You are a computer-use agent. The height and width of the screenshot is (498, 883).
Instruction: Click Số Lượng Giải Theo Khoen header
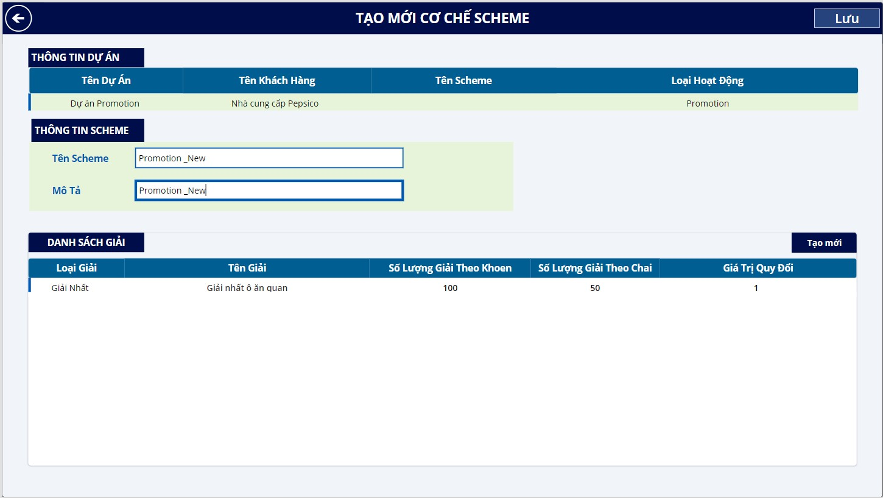(450, 268)
